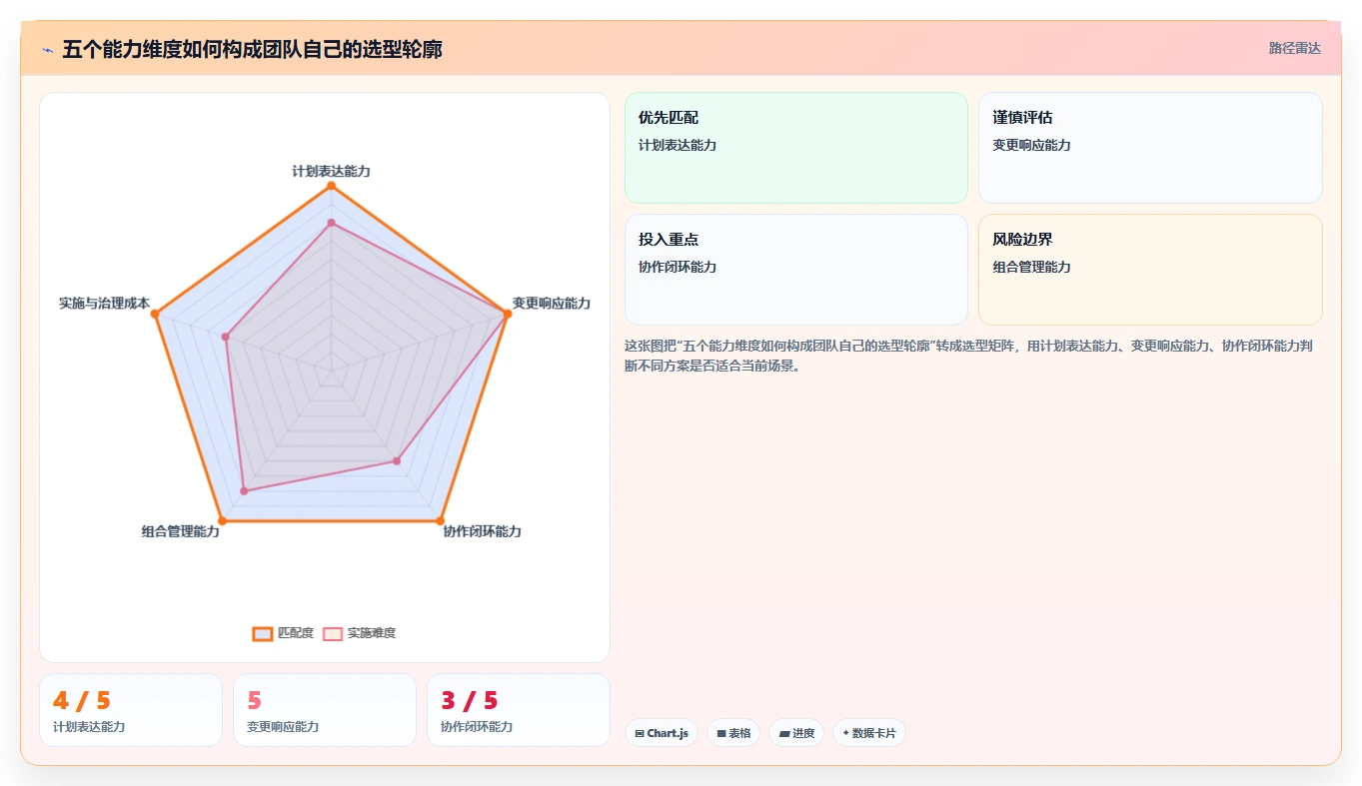Open the 5 变更响应能力 stat card
Screen dimensions: 1362x786
pyautogui.click(x=325, y=710)
